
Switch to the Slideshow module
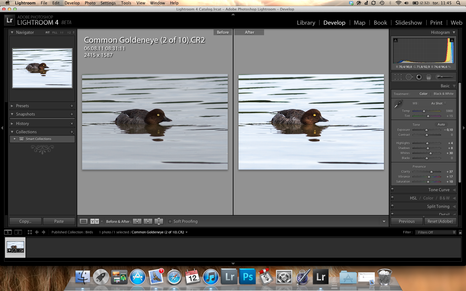coord(409,23)
